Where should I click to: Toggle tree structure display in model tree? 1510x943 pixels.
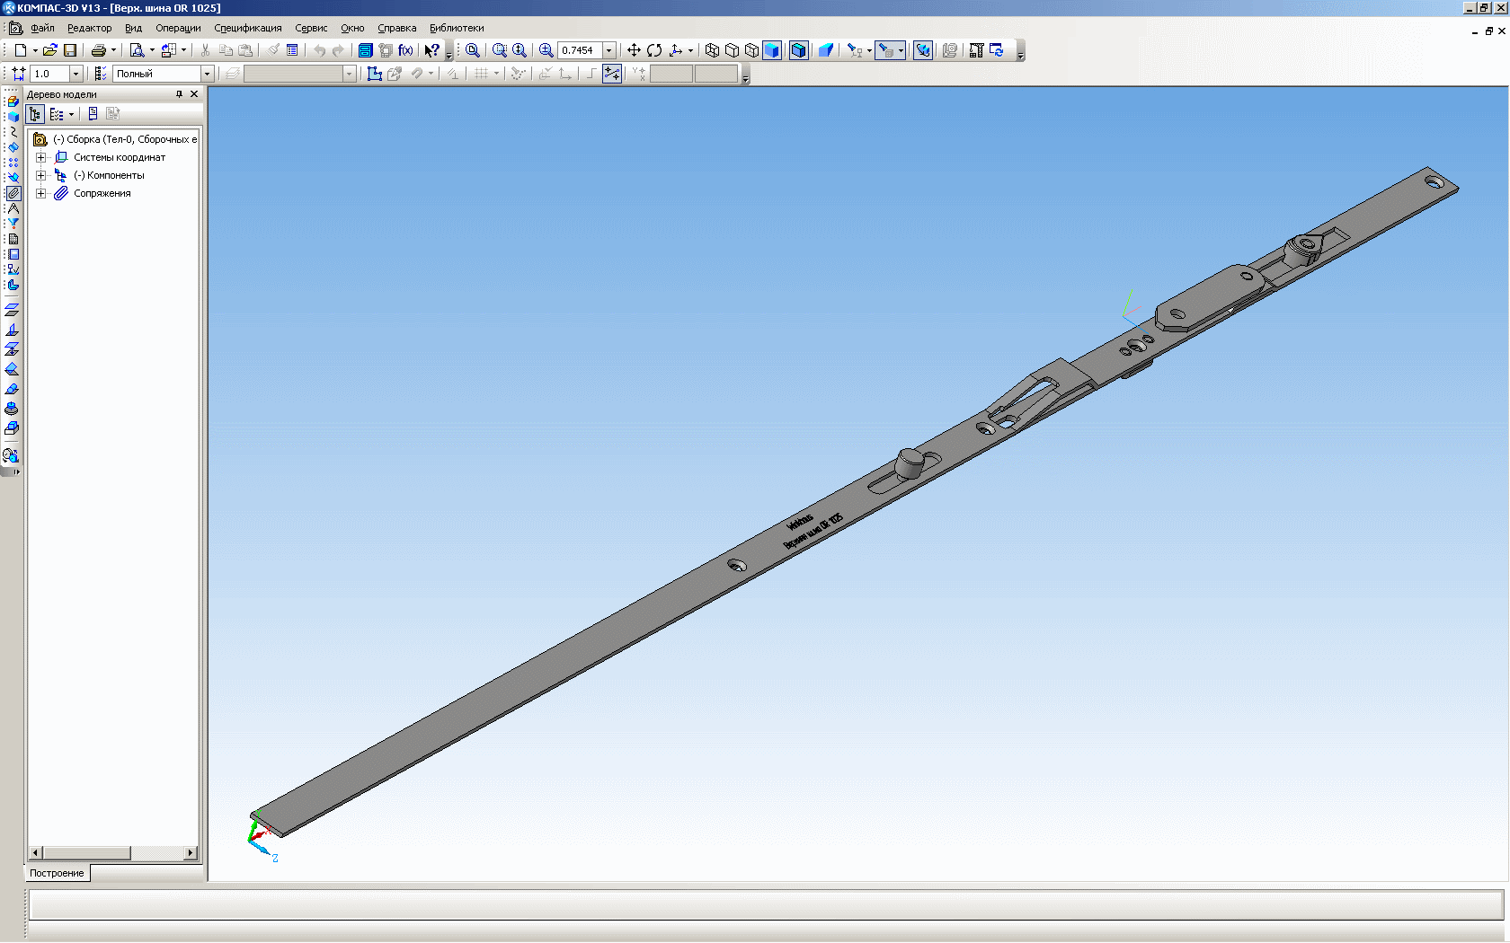coord(35,114)
